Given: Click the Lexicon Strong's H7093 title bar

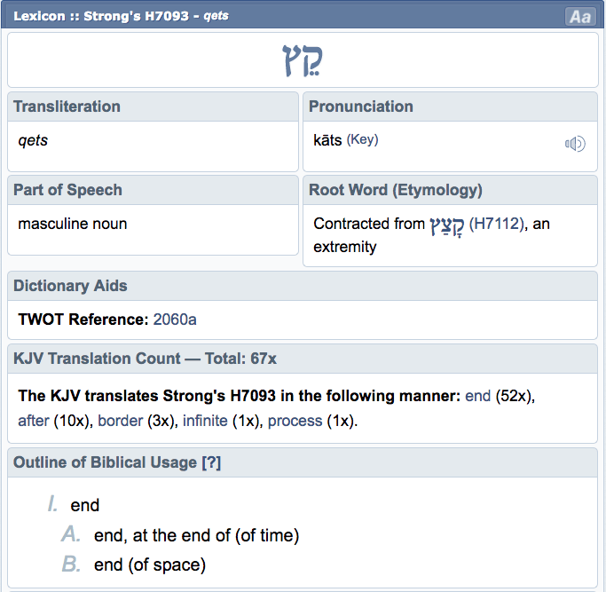Looking at the screenshot, I should coord(122,17).
